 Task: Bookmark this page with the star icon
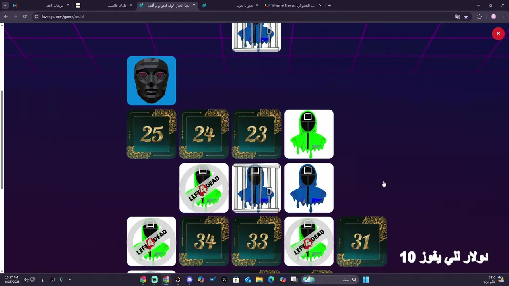coord(466,17)
